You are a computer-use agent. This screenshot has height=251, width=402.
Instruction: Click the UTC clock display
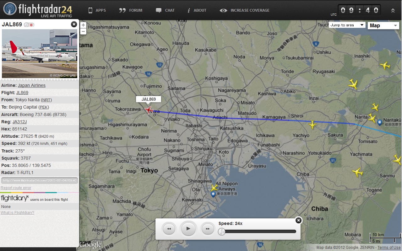click(x=359, y=10)
